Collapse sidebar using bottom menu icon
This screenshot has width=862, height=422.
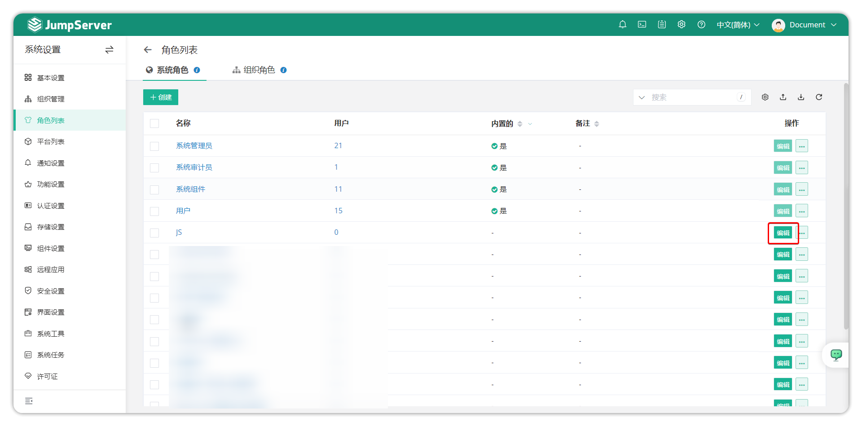click(x=29, y=401)
